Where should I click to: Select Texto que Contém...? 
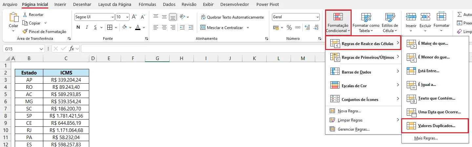(x=435, y=98)
